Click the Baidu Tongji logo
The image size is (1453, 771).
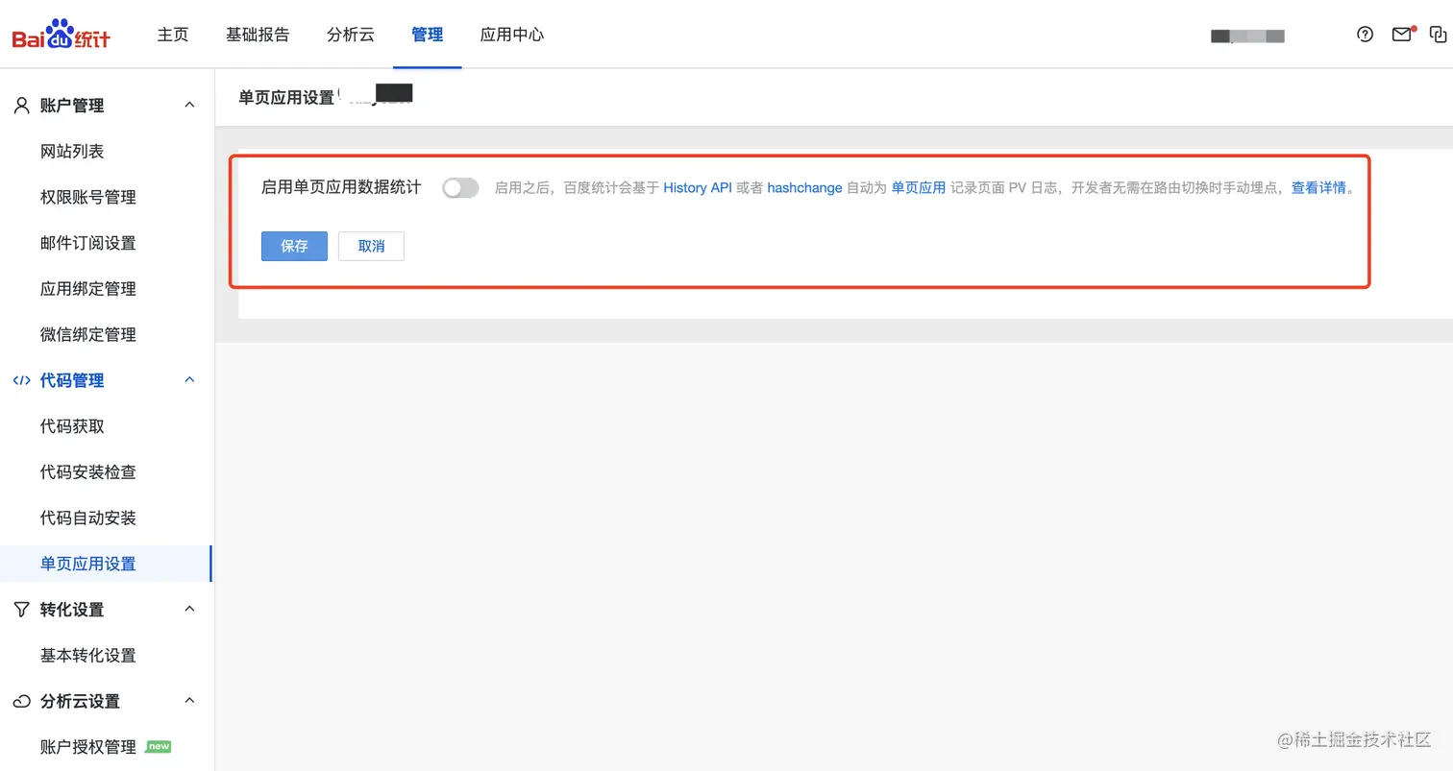(x=61, y=34)
